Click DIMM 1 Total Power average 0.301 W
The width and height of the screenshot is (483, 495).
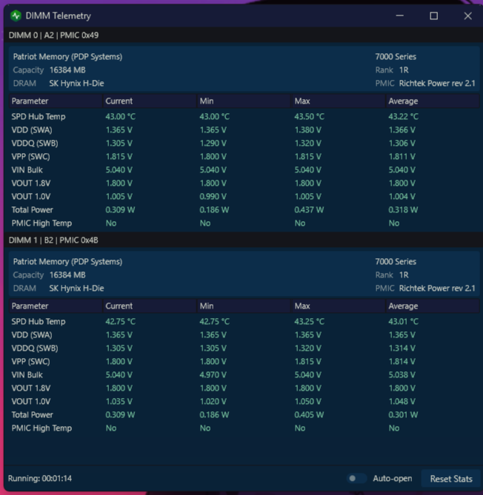tap(403, 414)
